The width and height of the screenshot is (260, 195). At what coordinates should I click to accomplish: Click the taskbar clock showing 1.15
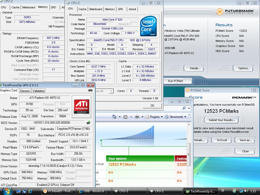pyautogui.click(x=253, y=191)
